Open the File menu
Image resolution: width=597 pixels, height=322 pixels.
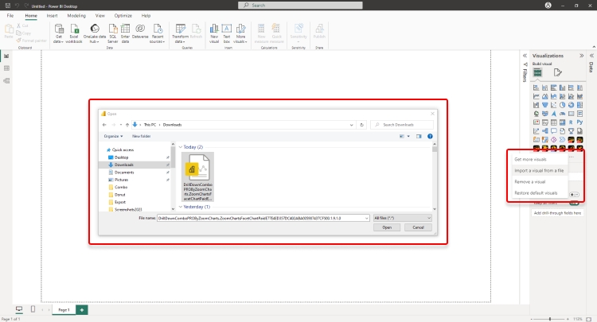pyautogui.click(x=10, y=16)
